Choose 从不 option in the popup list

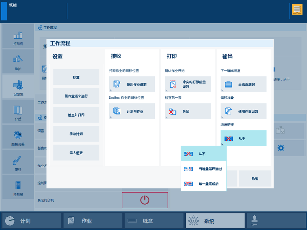(x=204, y=154)
